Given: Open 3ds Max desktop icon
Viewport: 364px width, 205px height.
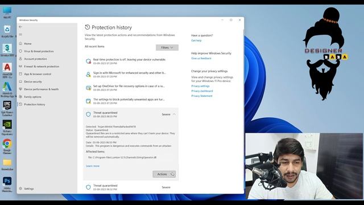Looking at the screenshot, I should pyautogui.click(x=7, y=50).
